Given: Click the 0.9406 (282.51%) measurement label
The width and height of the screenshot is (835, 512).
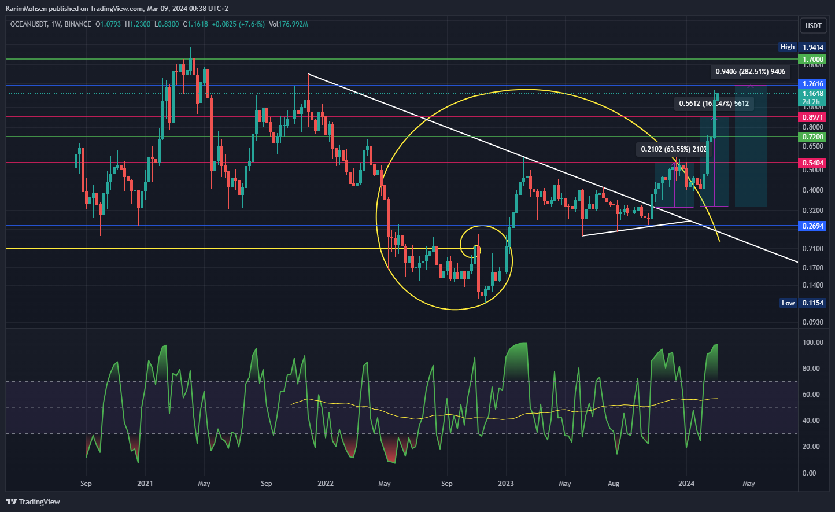Looking at the screenshot, I should (x=750, y=72).
